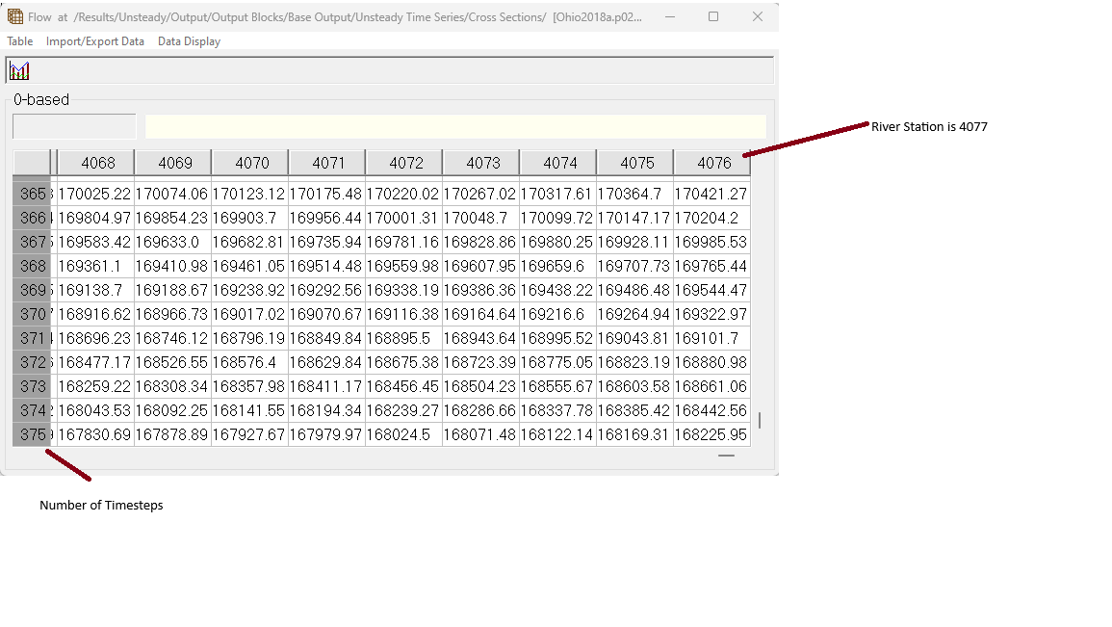Select row header 374
The width and height of the screenshot is (1112, 627).
point(32,410)
